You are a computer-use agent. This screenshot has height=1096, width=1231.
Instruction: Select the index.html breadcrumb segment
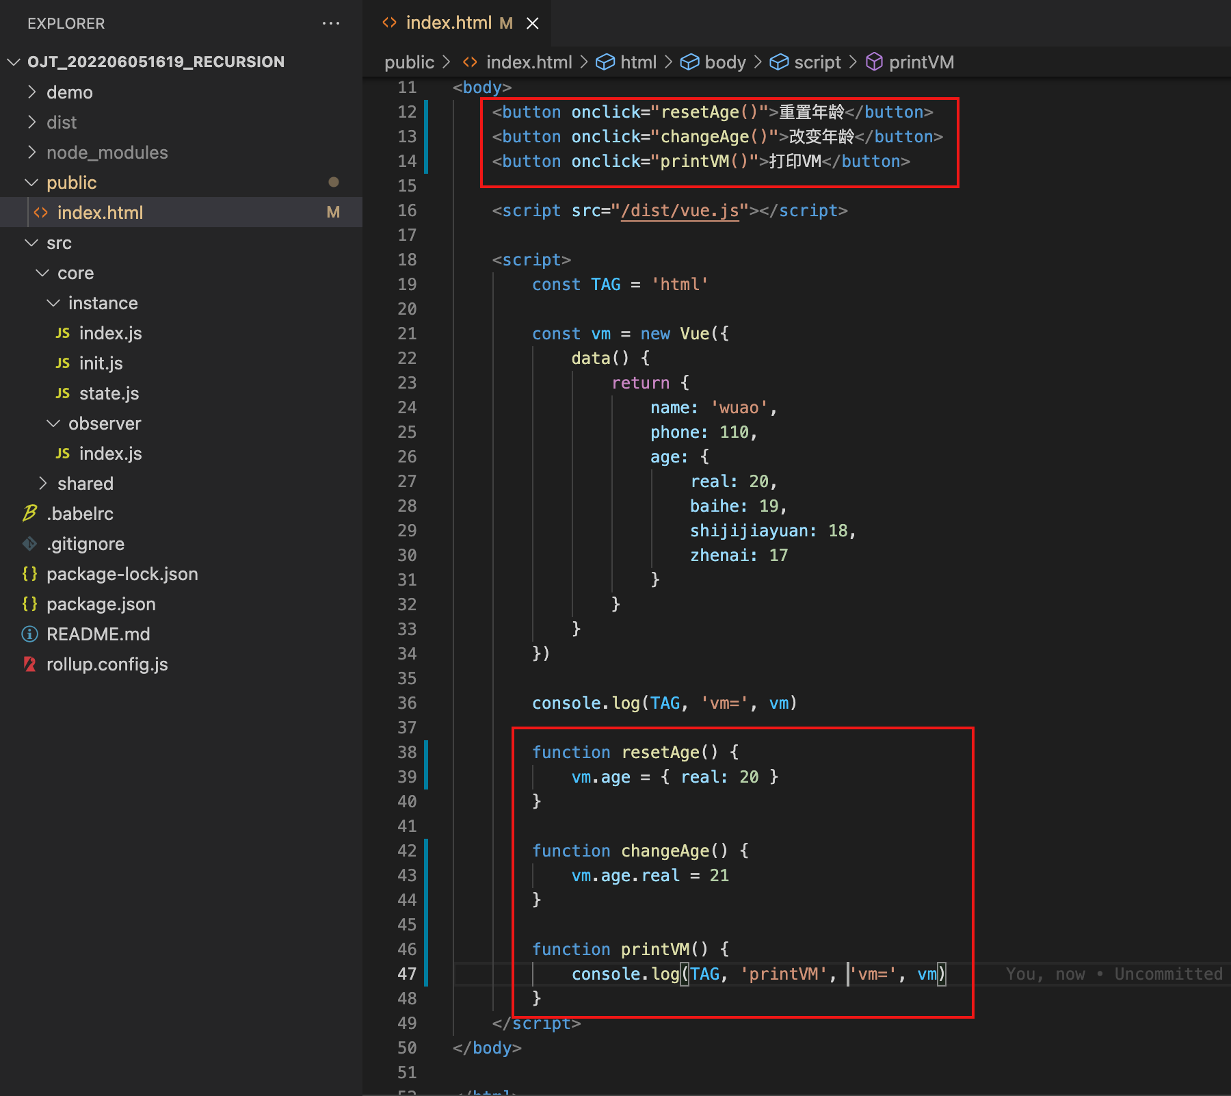(x=529, y=62)
